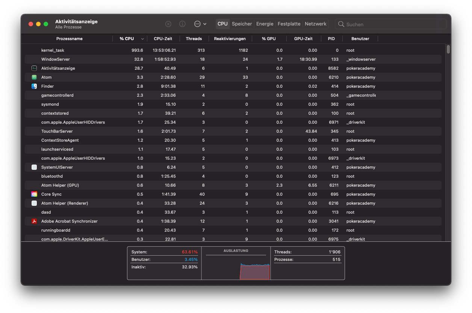
Task: Select the Netzwerk tab
Action: pyautogui.click(x=315, y=24)
